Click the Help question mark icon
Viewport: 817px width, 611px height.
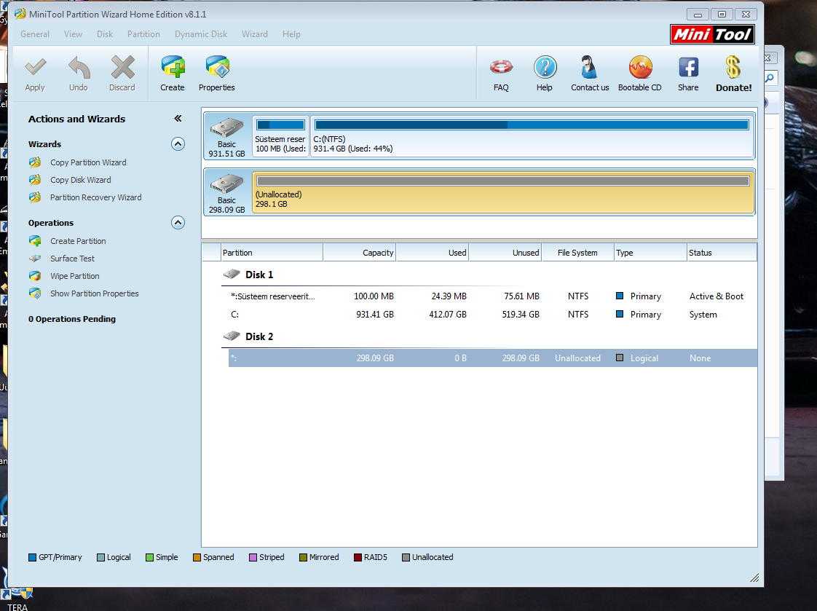click(x=545, y=67)
